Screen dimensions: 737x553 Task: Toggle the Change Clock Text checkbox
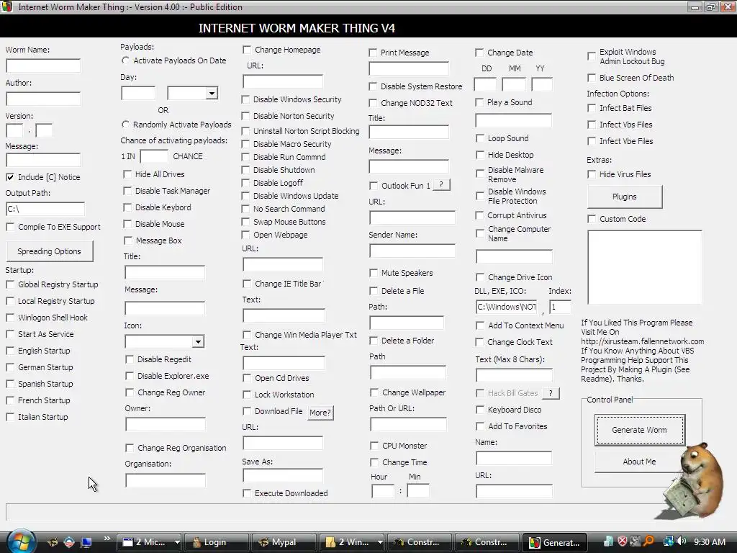pos(479,342)
